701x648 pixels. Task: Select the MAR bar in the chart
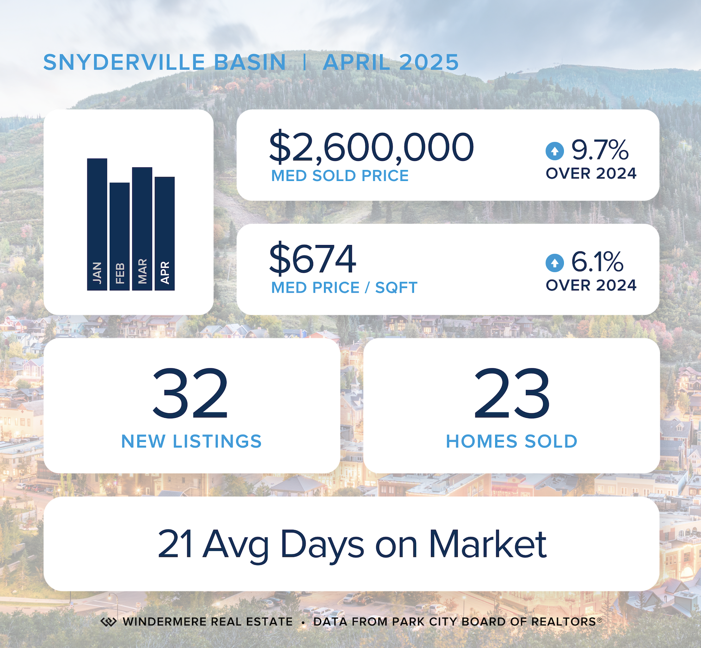click(142, 228)
